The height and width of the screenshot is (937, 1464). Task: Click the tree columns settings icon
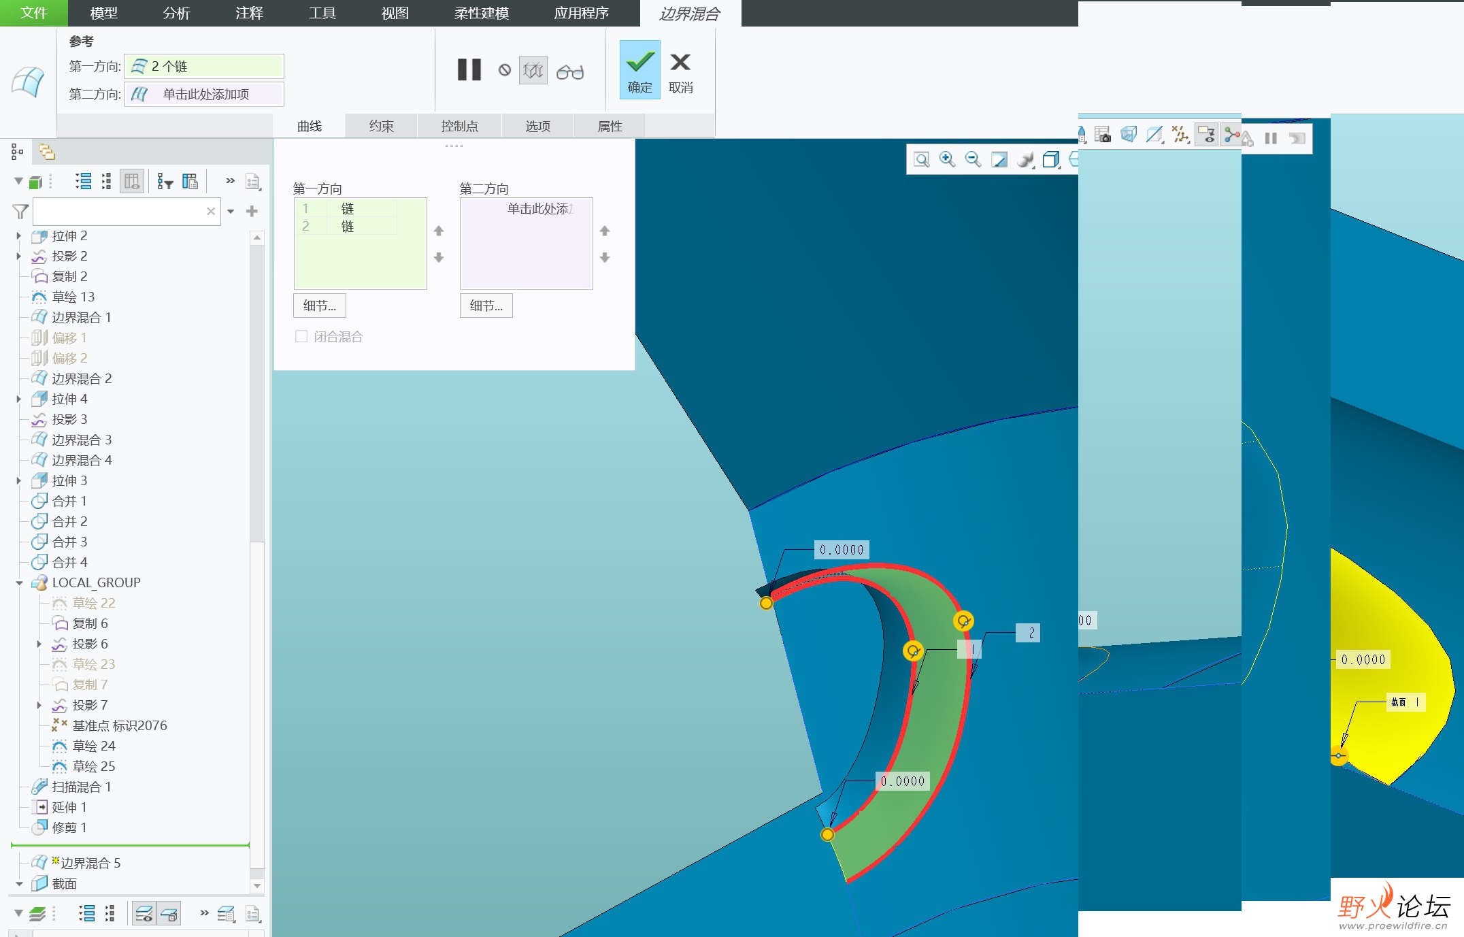[x=190, y=181]
